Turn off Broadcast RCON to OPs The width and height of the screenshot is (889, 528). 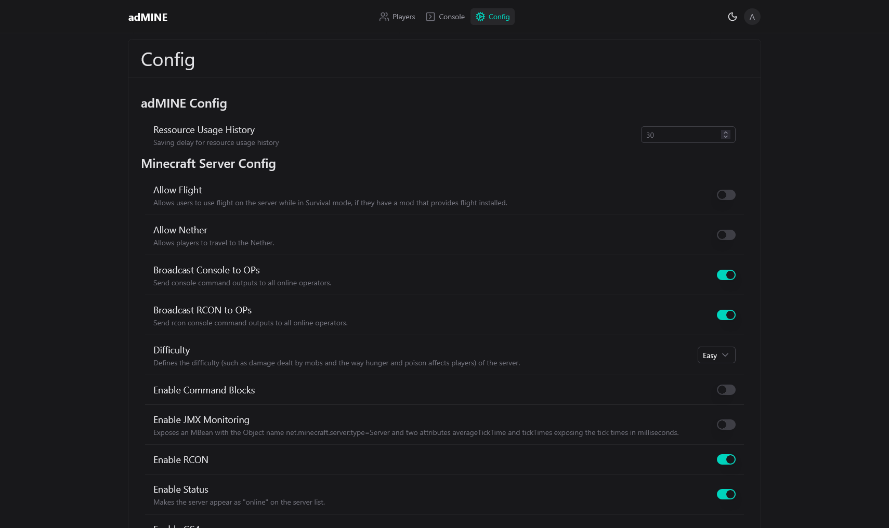click(x=726, y=315)
